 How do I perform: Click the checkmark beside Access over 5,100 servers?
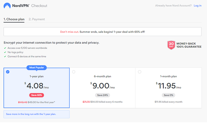pyautogui.click(x=5, y=48)
